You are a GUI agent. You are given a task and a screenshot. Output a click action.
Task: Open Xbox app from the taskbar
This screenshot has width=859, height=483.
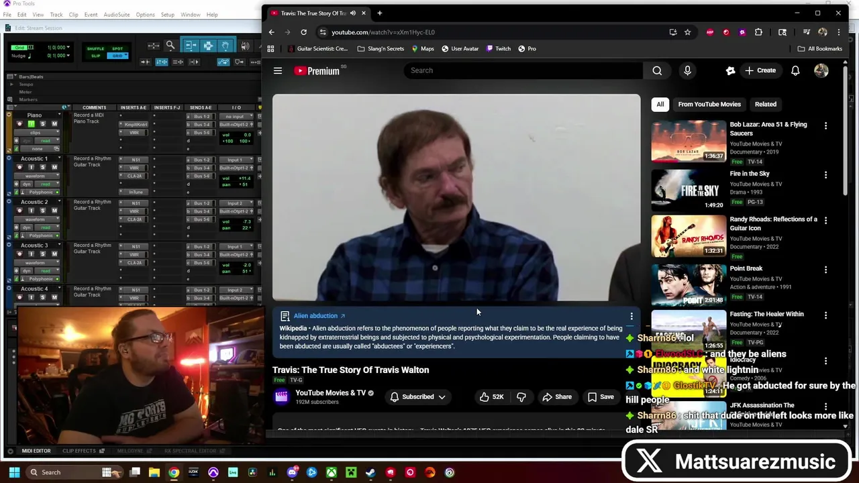point(332,472)
